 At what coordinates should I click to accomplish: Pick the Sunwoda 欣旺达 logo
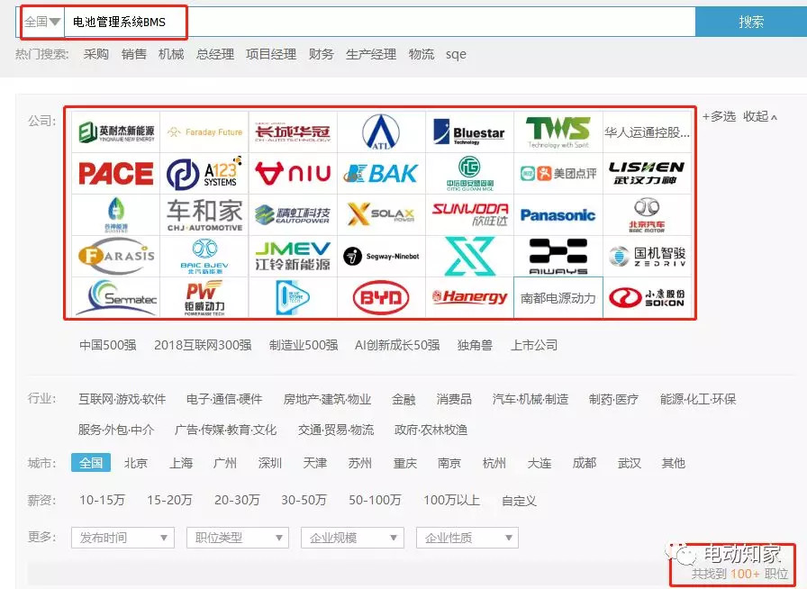469,214
